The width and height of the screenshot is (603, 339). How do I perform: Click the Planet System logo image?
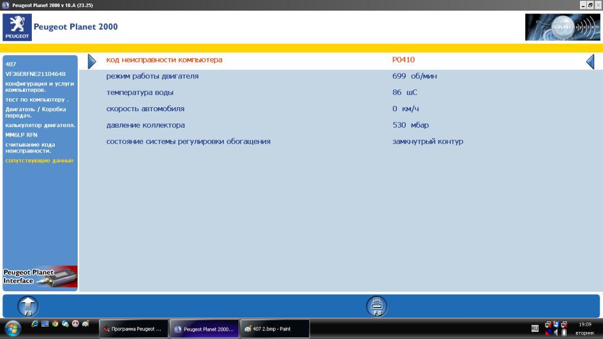point(562,27)
